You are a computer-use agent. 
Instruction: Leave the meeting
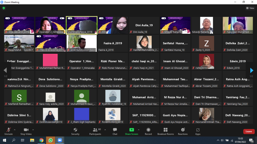coord(249,131)
